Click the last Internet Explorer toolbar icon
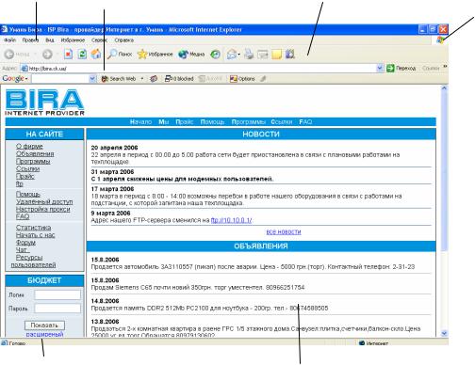The width and height of the screenshot is (475, 365). point(290,55)
